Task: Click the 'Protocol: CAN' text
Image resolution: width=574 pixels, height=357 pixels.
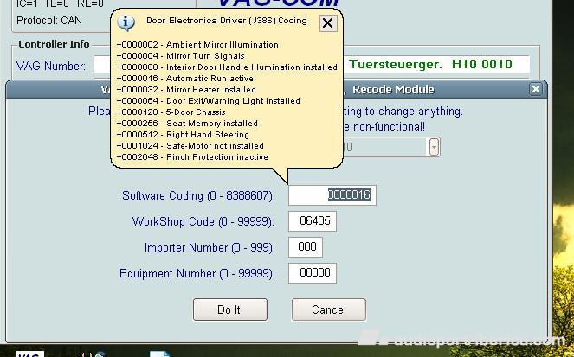Action: point(49,21)
